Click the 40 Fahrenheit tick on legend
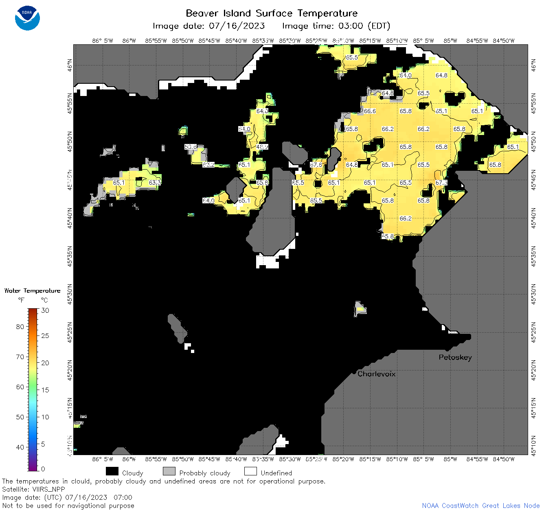Viewport: 544px width, 512px height. (x=20, y=447)
